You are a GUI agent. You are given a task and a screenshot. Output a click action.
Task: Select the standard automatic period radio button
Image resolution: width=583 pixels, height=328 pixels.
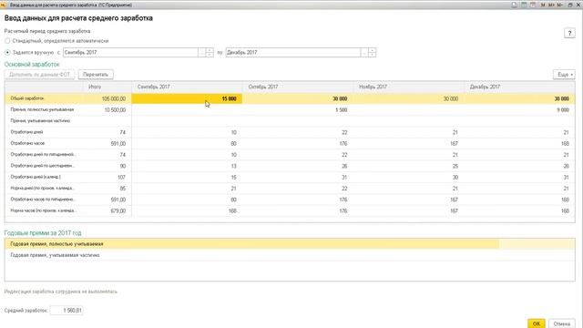click(x=7, y=40)
